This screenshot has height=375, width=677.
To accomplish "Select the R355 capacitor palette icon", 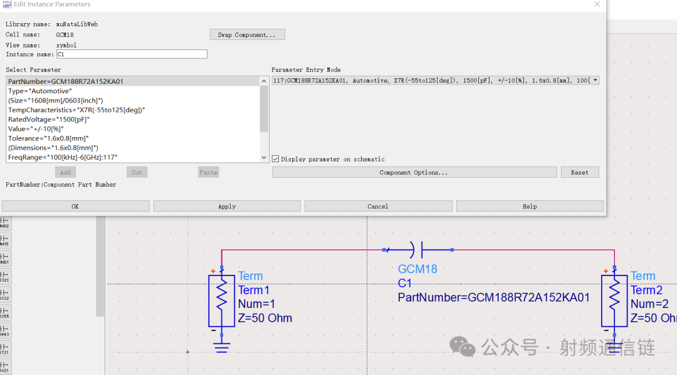I will pos(5,314).
